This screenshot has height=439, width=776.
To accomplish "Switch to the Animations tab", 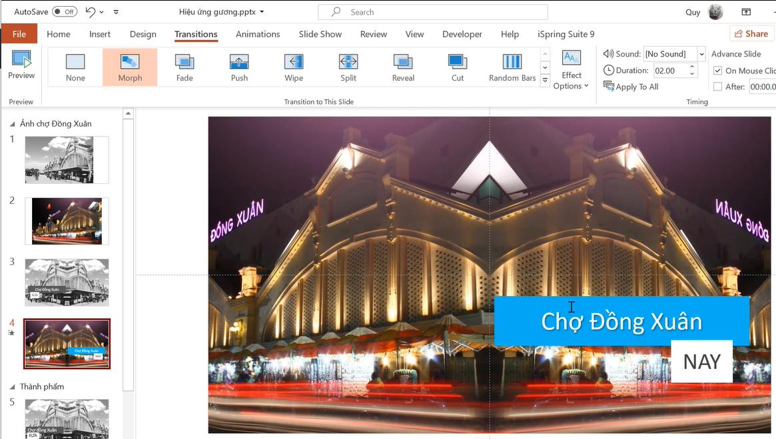I will point(258,34).
